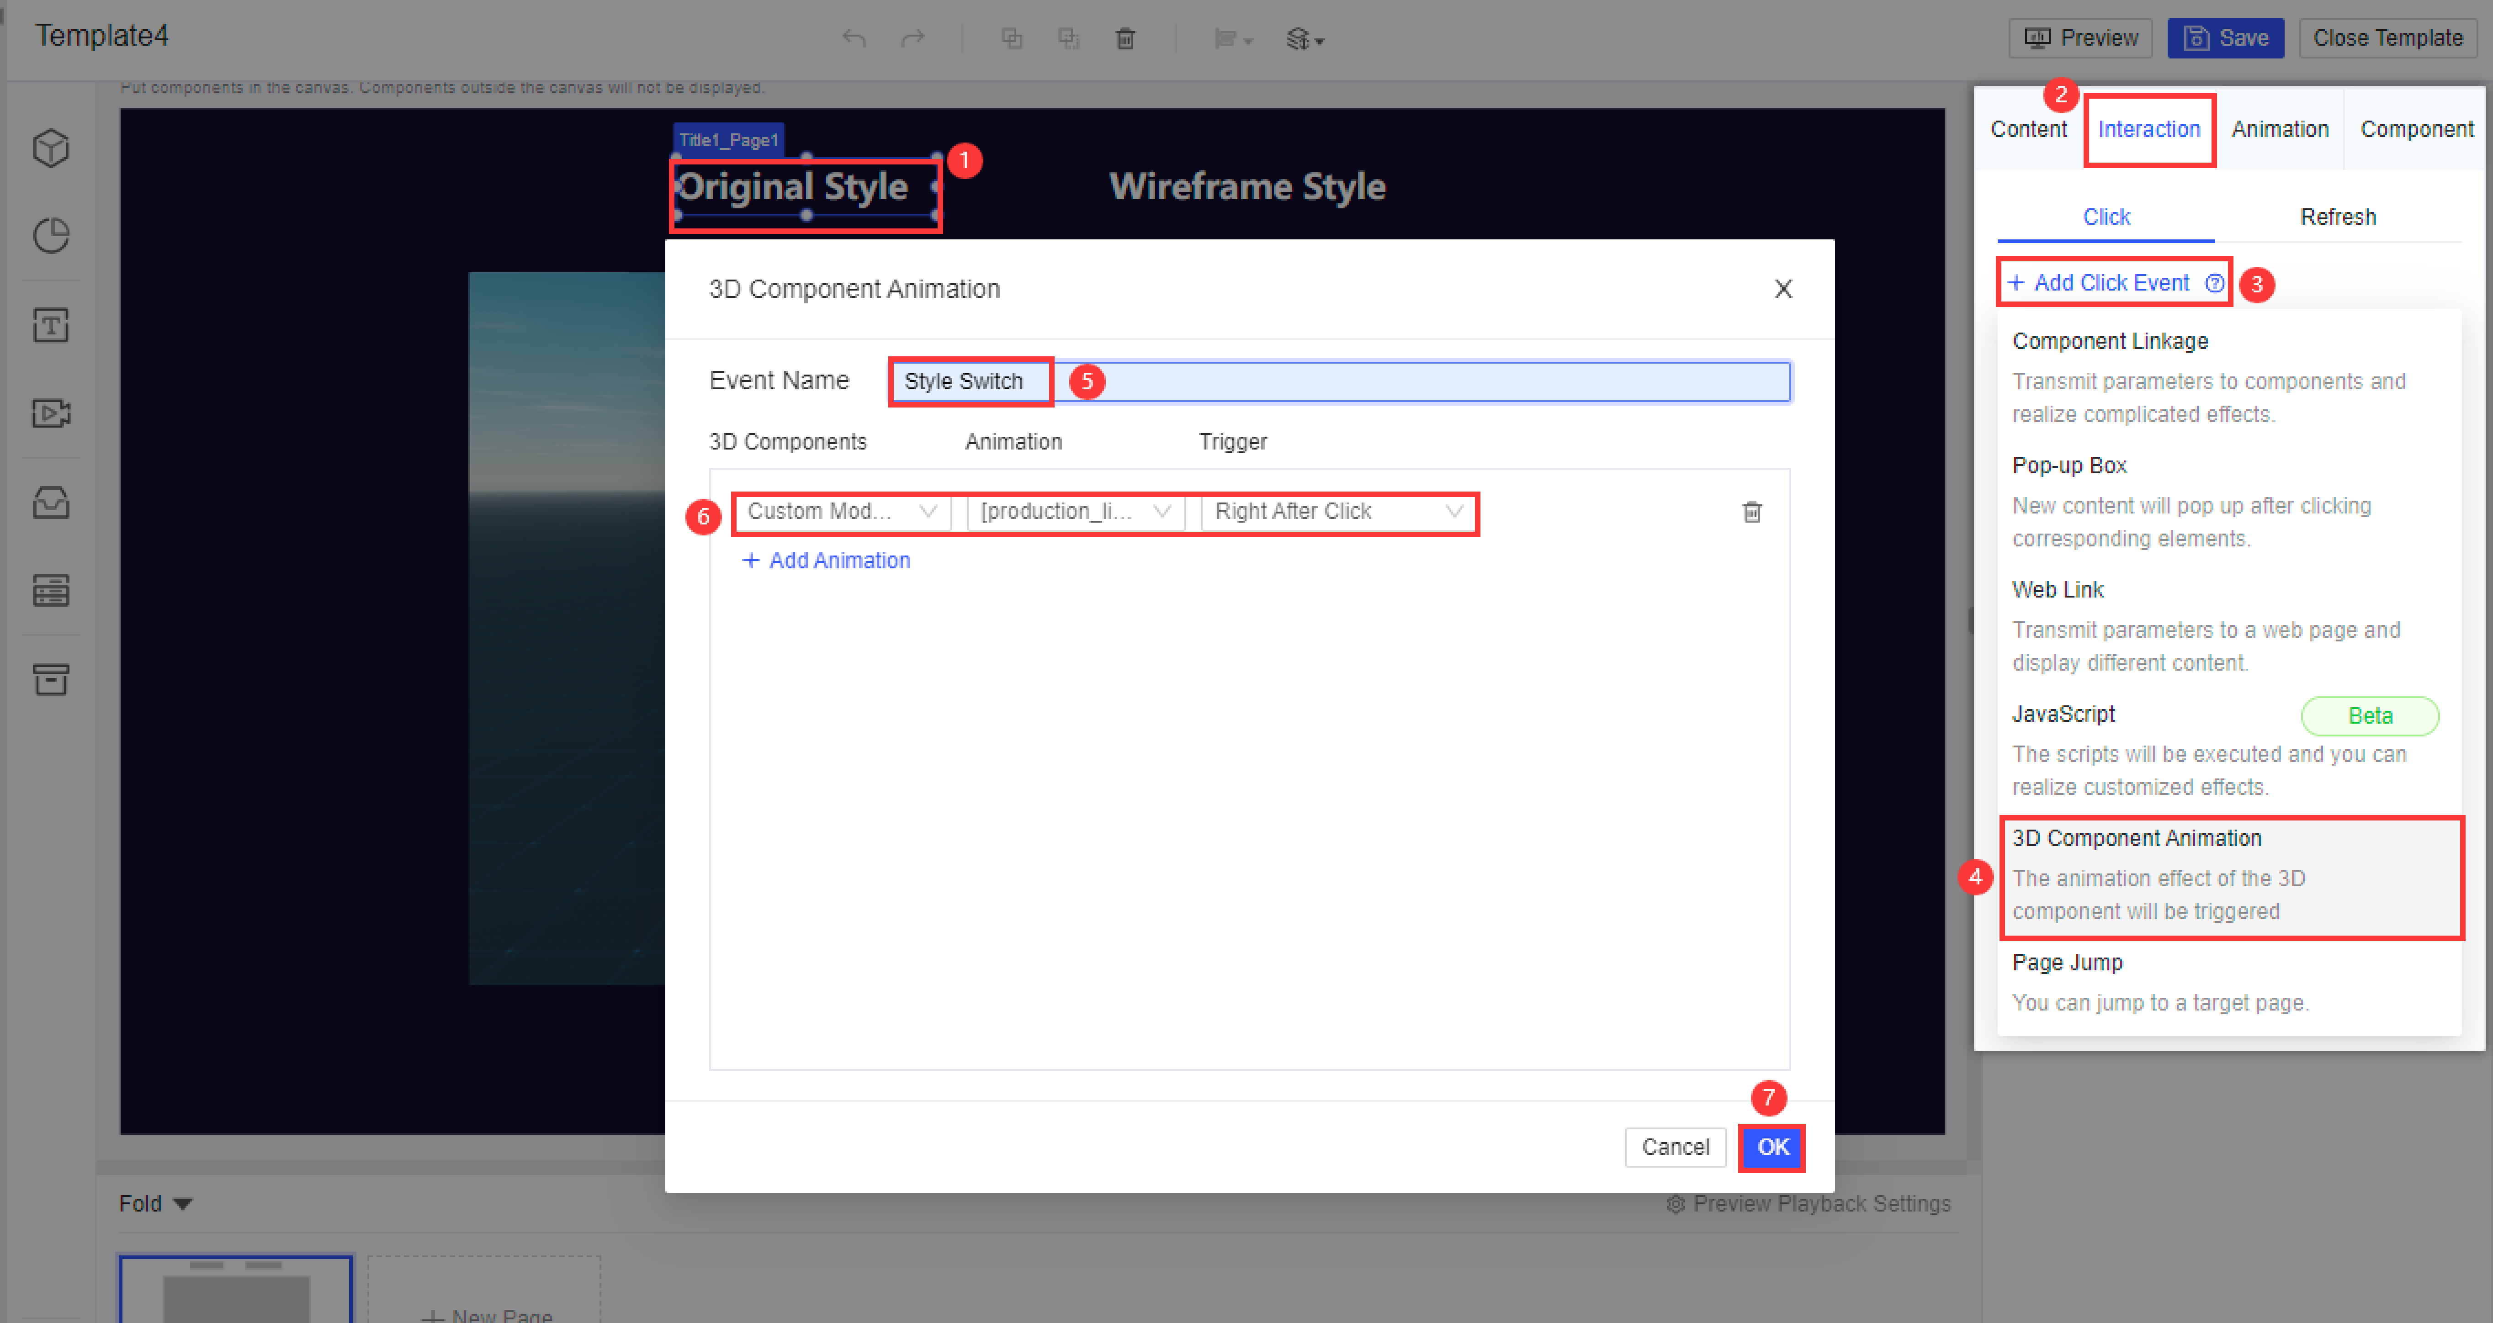Open the text component sidebar icon
The width and height of the screenshot is (2493, 1323).
pos(50,324)
